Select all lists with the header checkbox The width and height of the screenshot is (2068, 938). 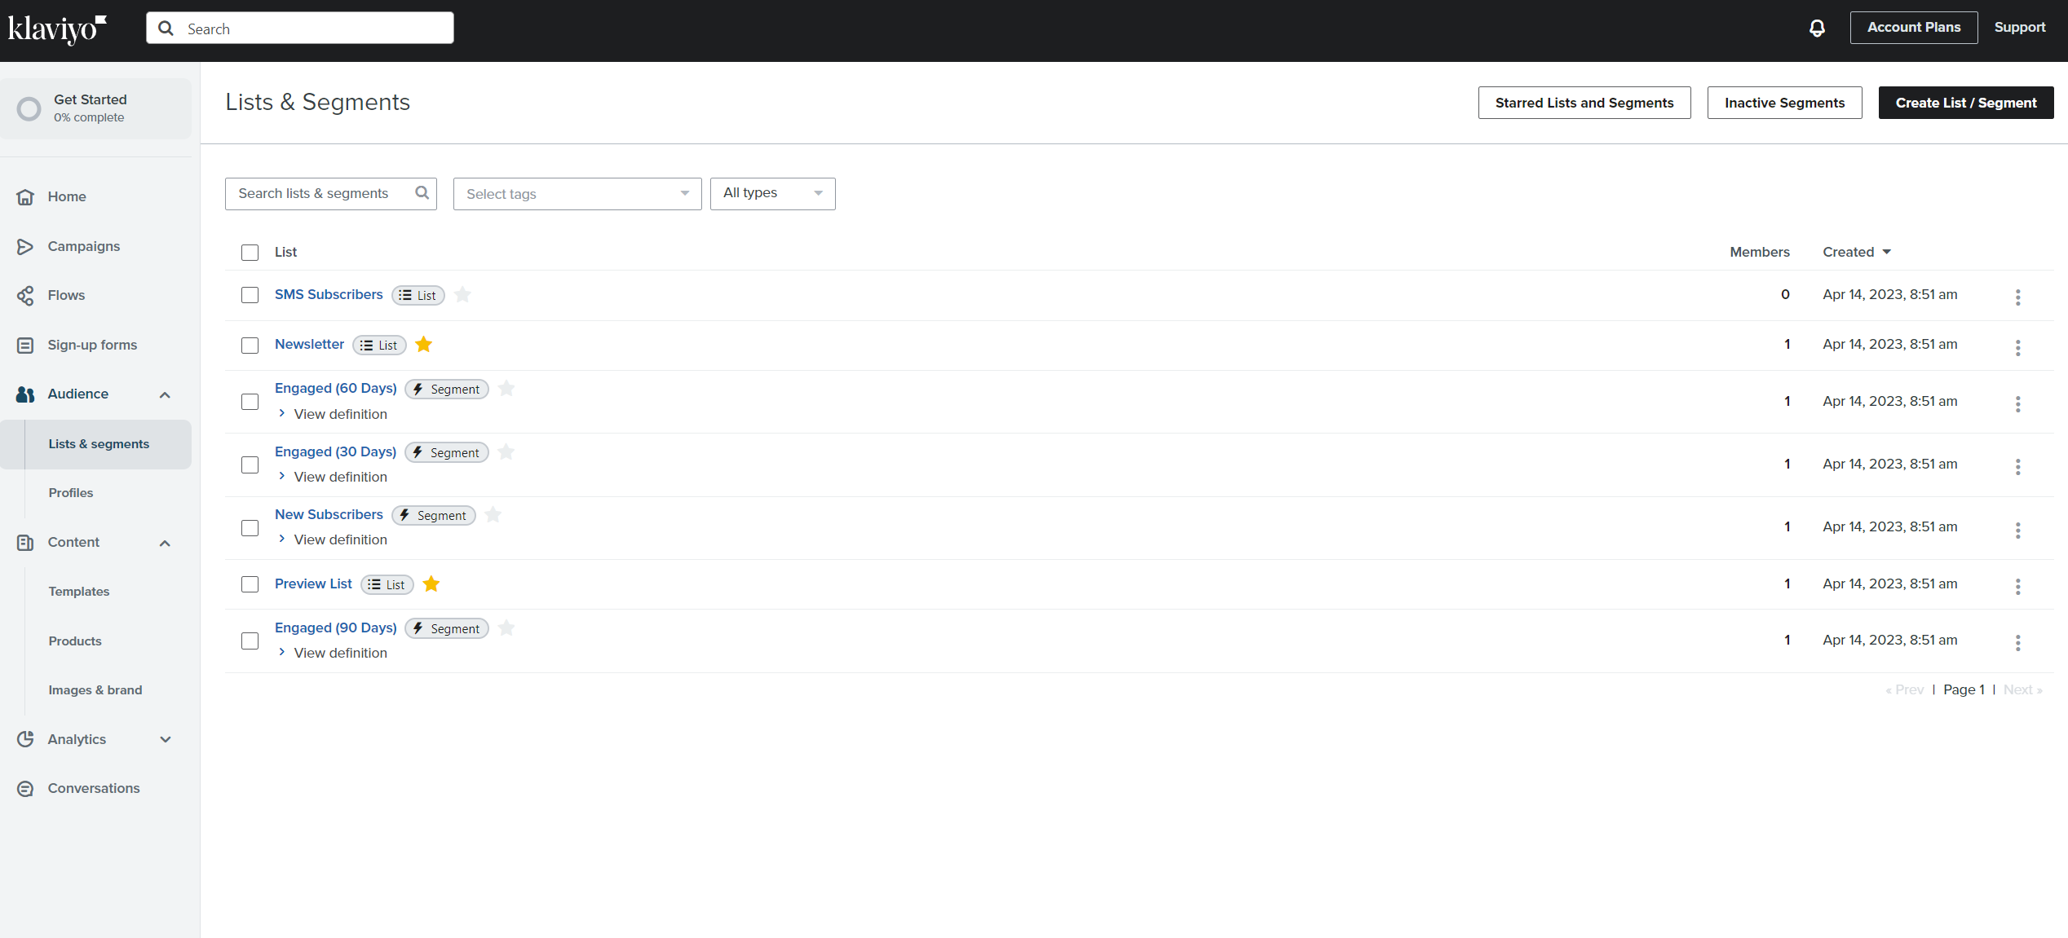[x=250, y=252]
